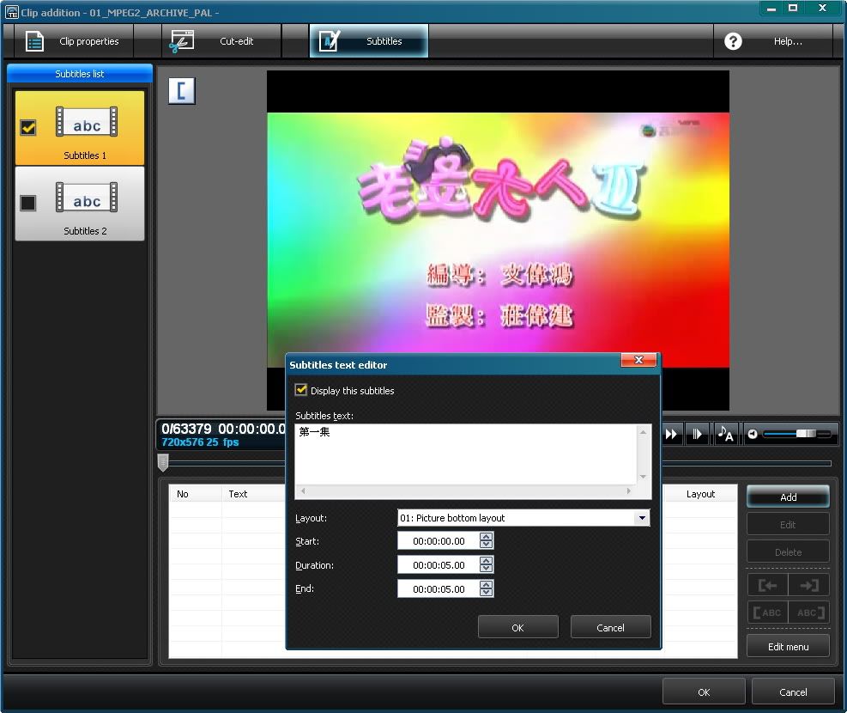Click the Help question mark icon
The image size is (847, 713).
click(x=733, y=41)
